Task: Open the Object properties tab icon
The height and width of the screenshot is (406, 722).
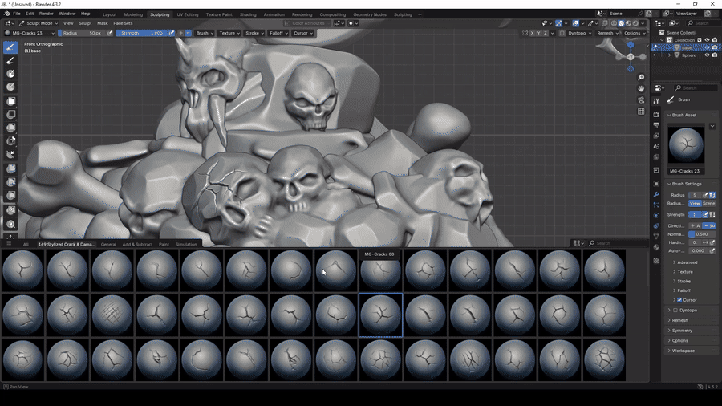Action: tap(656, 184)
